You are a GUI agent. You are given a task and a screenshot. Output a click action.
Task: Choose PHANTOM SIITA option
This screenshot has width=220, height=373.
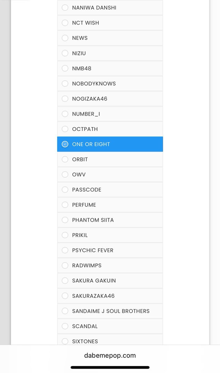[x=110, y=220]
